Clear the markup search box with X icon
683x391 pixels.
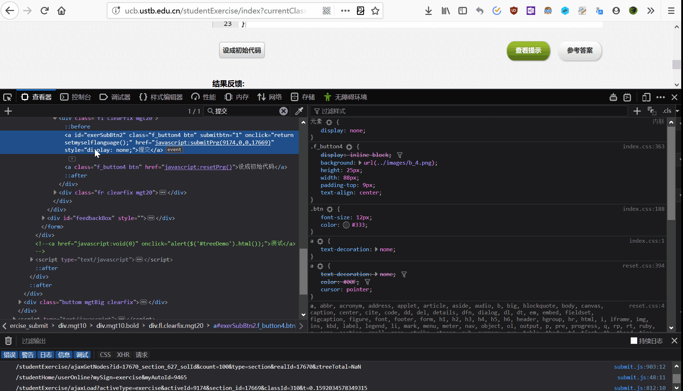point(283,111)
